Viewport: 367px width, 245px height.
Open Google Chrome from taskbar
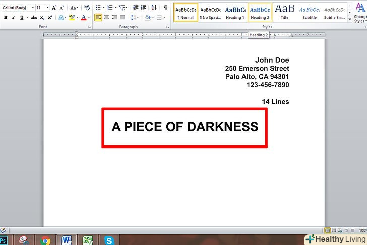(x=45, y=240)
